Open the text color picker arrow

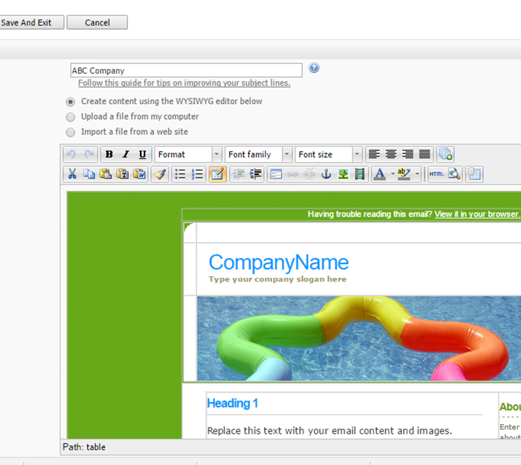[392, 174]
